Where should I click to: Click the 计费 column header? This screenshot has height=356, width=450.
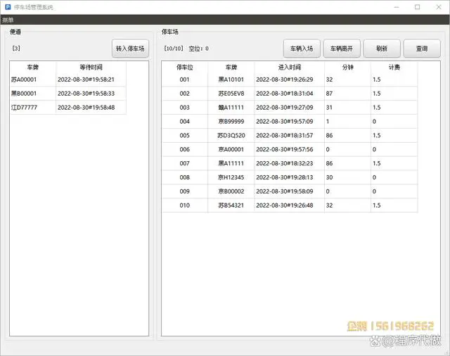(x=394, y=68)
